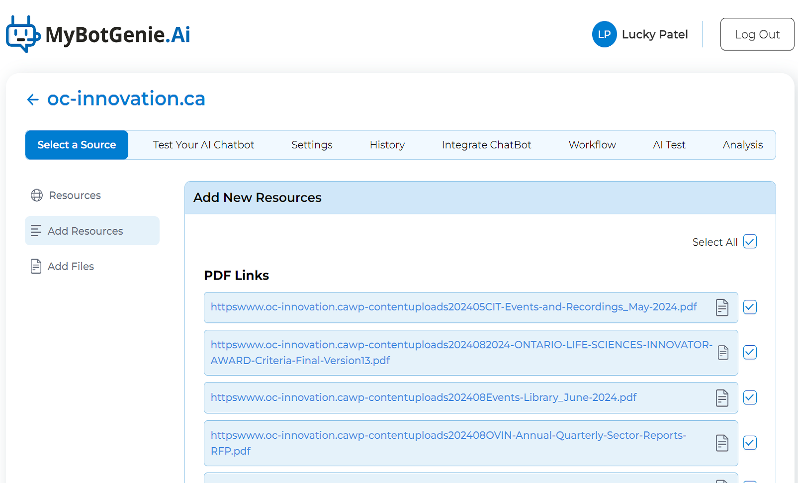Image resolution: width=798 pixels, height=483 pixels.
Task: Open the Analysis tab
Action: point(742,145)
